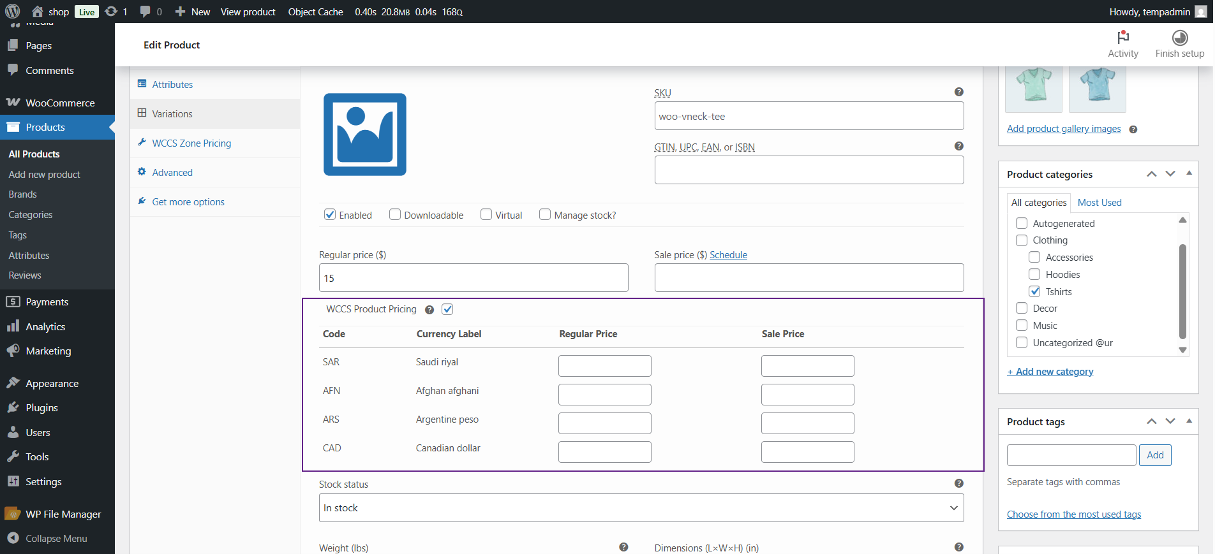Open the Variations product data tab

pyautogui.click(x=172, y=114)
